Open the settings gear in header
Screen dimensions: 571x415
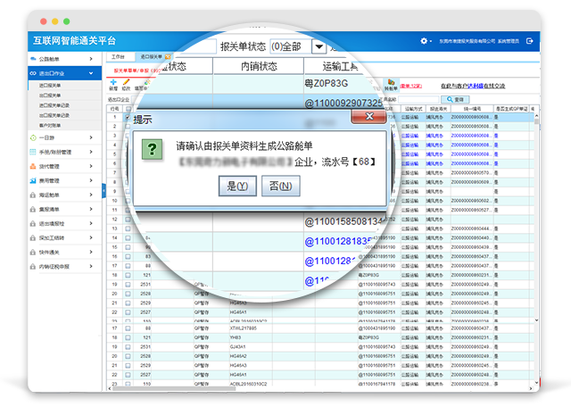coord(423,41)
